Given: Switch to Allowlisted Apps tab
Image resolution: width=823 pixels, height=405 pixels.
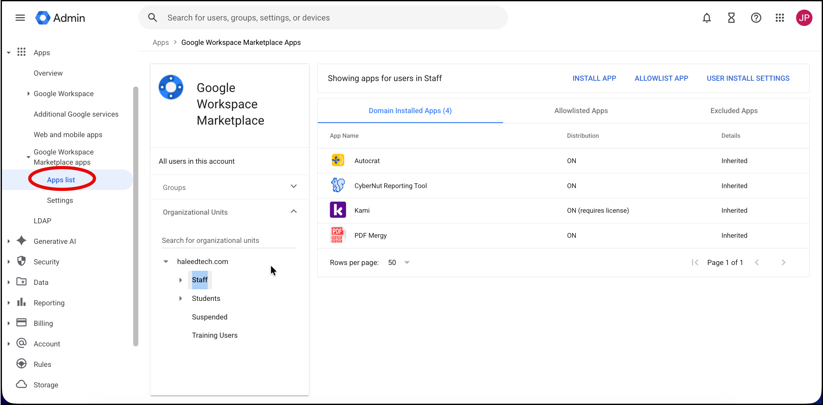Looking at the screenshot, I should click(581, 111).
